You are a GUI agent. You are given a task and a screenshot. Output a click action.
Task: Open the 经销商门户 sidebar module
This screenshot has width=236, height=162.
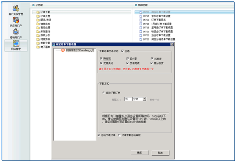(16, 34)
